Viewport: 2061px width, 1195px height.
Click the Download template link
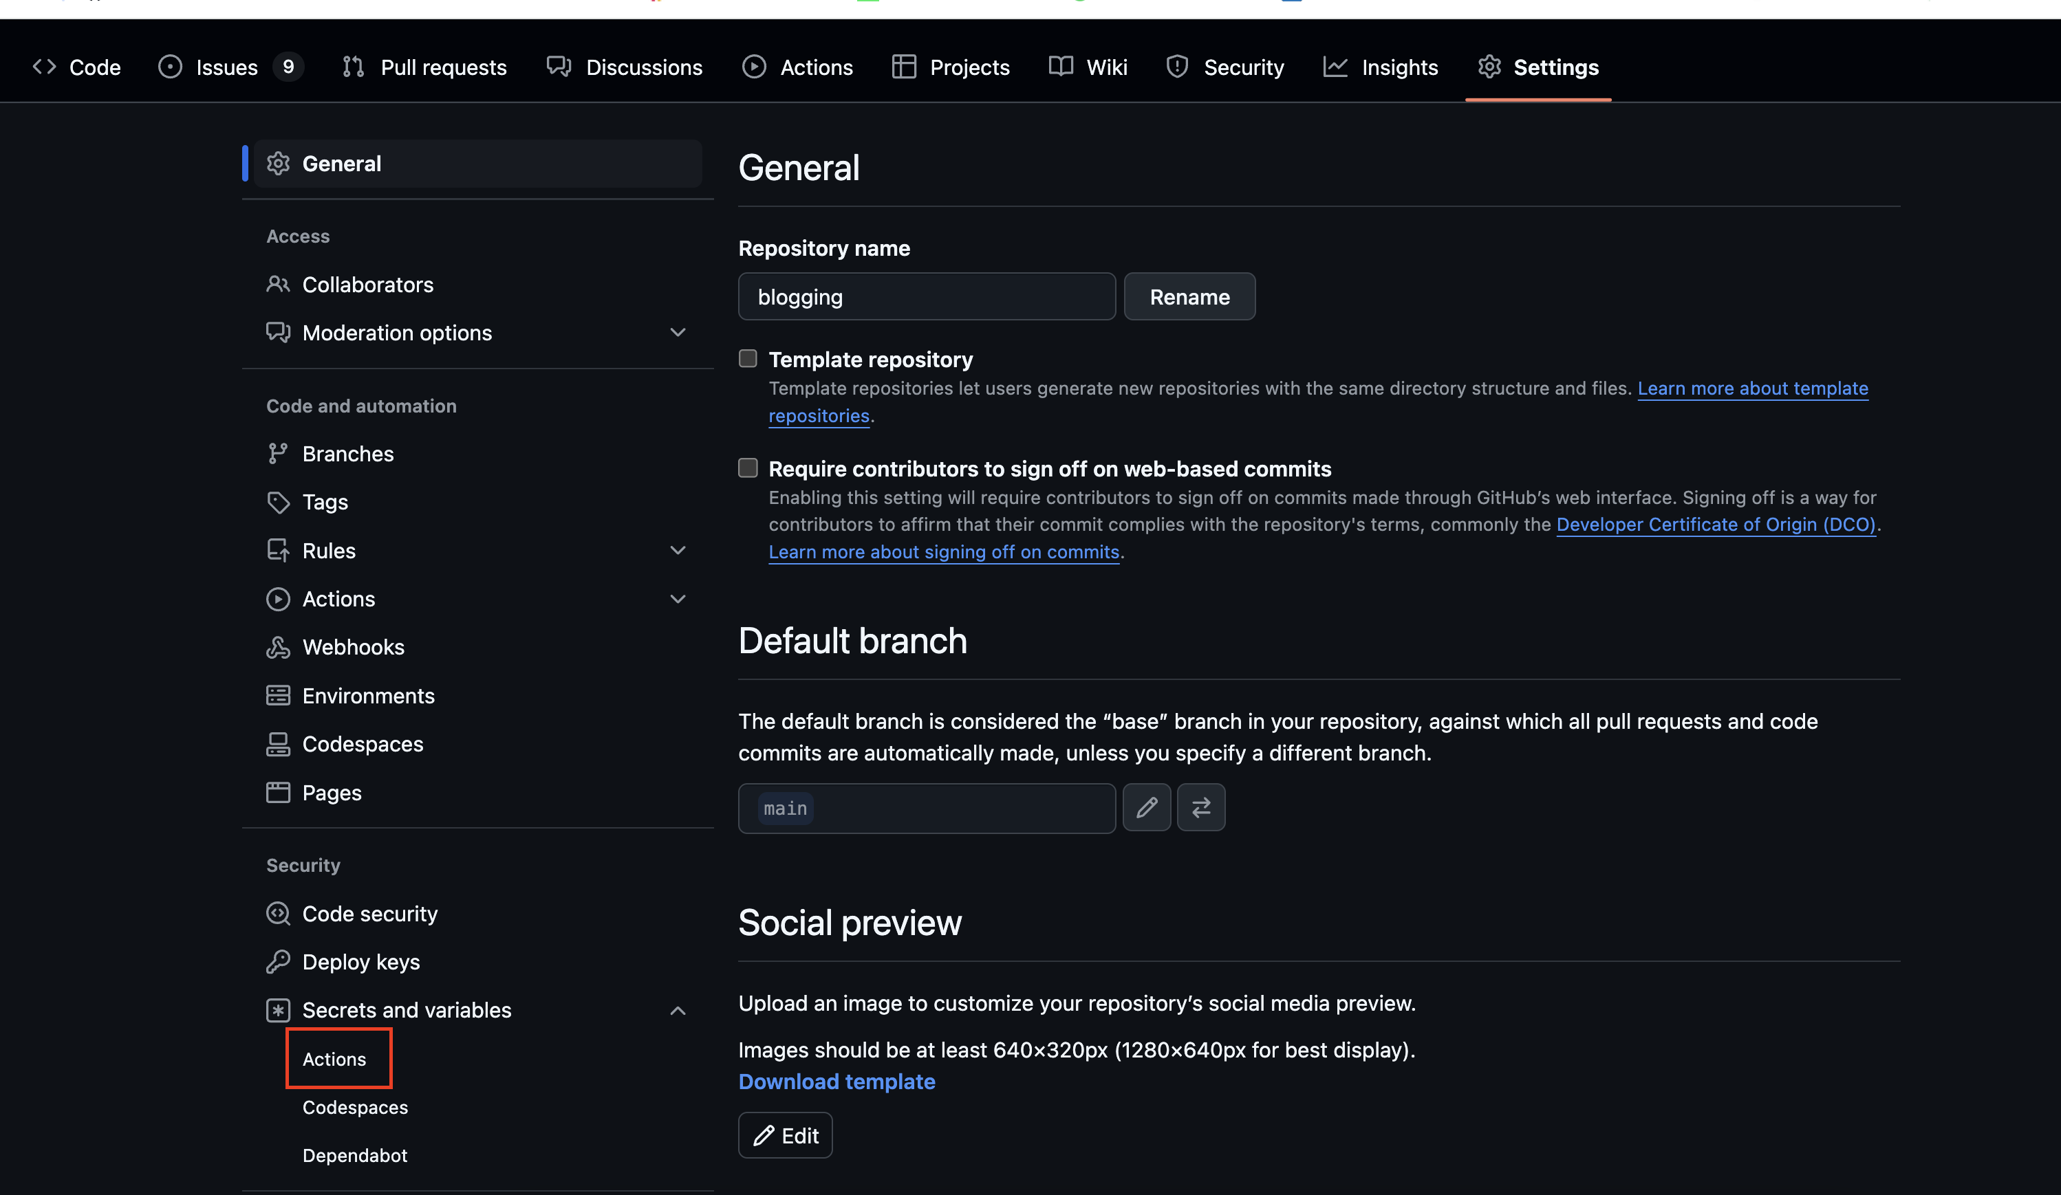[836, 1082]
